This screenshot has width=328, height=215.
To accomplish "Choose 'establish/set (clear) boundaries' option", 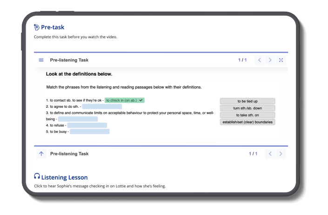I will (x=248, y=122).
